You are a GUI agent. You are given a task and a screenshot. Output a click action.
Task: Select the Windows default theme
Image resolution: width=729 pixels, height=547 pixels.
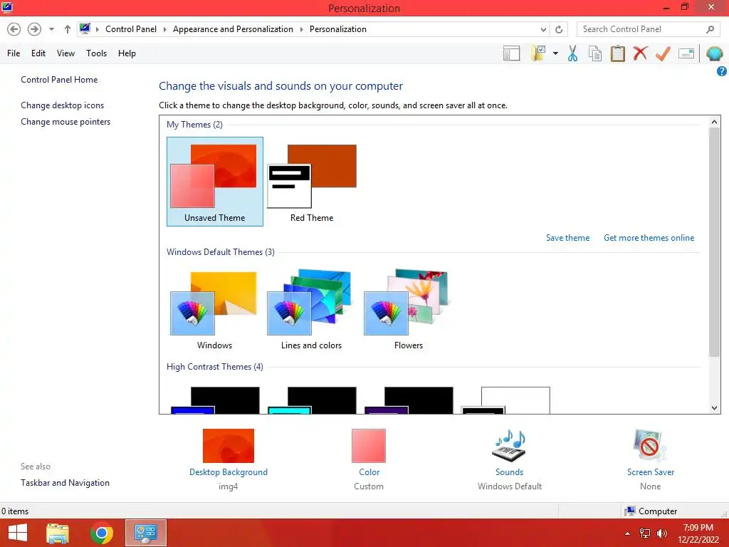[214, 309]
